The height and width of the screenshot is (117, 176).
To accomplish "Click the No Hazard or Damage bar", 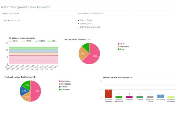I will click(x=150, y=97).
